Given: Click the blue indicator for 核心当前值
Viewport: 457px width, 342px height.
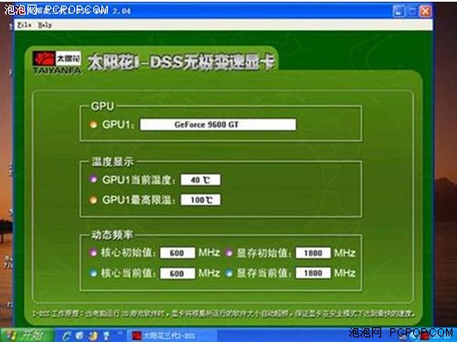Looking at the screenshot, I should point(93,273).
